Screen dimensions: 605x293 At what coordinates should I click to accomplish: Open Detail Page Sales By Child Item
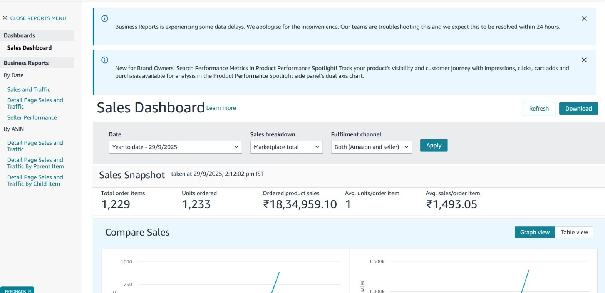coord(35,181)
